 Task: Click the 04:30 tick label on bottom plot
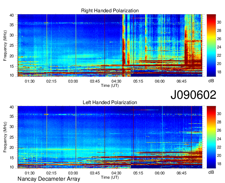tap(116, 173)
